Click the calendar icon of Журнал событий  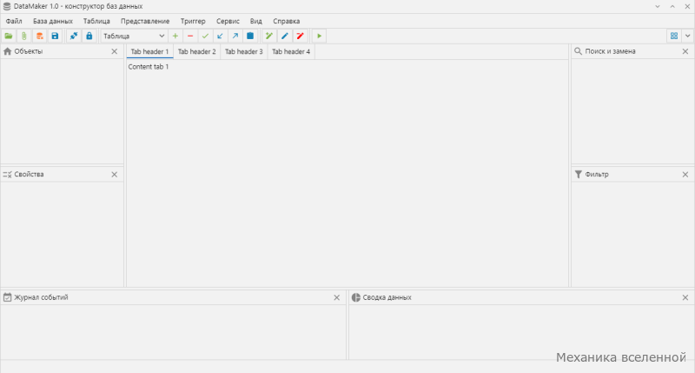[7, 297]
